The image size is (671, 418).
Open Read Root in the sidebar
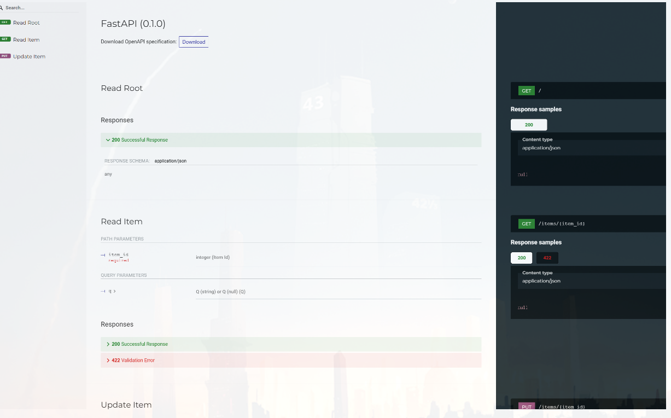click(26, 22)
